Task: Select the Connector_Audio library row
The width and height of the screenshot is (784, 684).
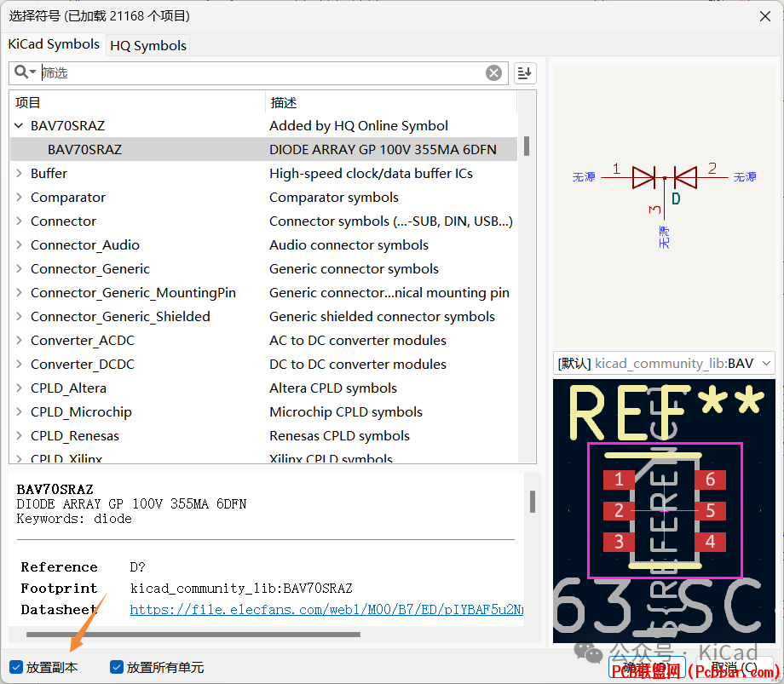Action: click(263, 244)
